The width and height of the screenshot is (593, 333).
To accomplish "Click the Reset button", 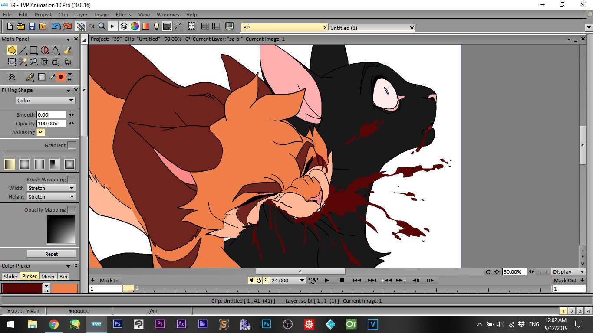I will pyautogui.click(x=51, y=254).
